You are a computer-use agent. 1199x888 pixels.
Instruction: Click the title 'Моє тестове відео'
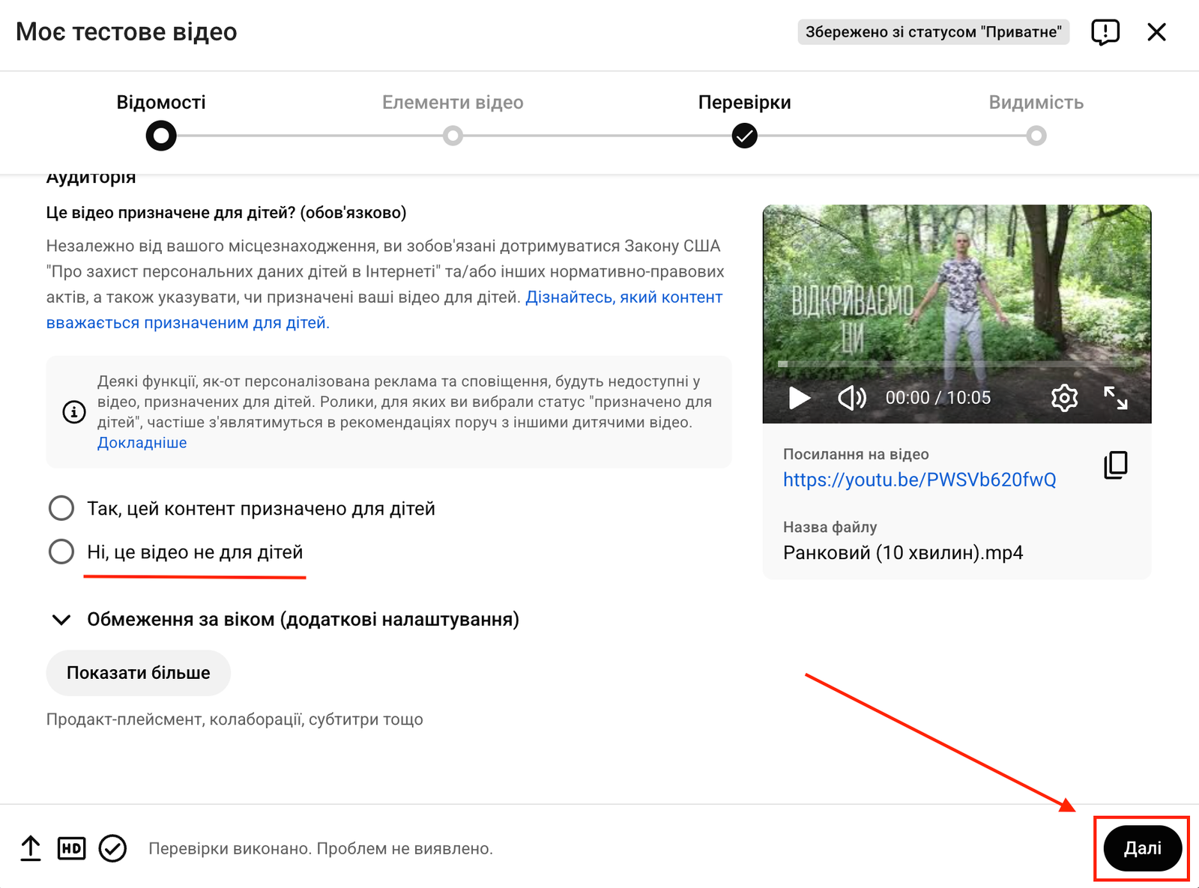127,31
